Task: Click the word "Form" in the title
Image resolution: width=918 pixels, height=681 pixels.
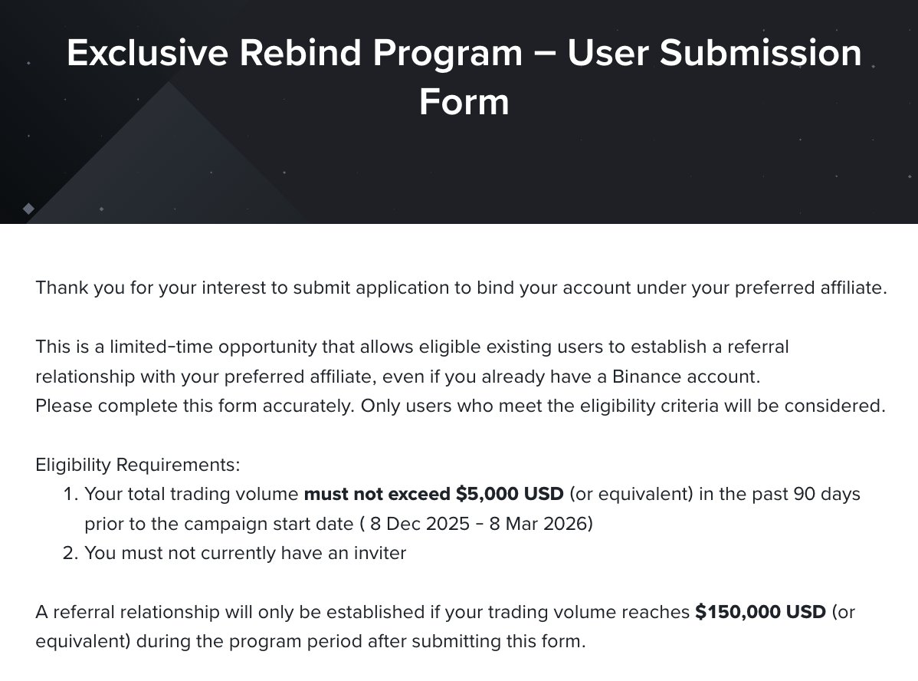Action: 464,102
